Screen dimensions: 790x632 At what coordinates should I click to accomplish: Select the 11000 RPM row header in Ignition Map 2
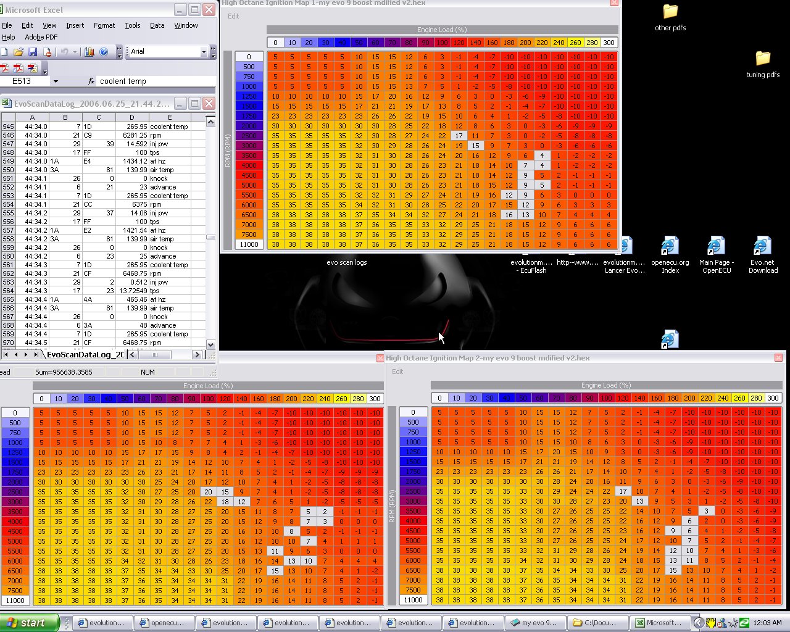click(413, 600)
